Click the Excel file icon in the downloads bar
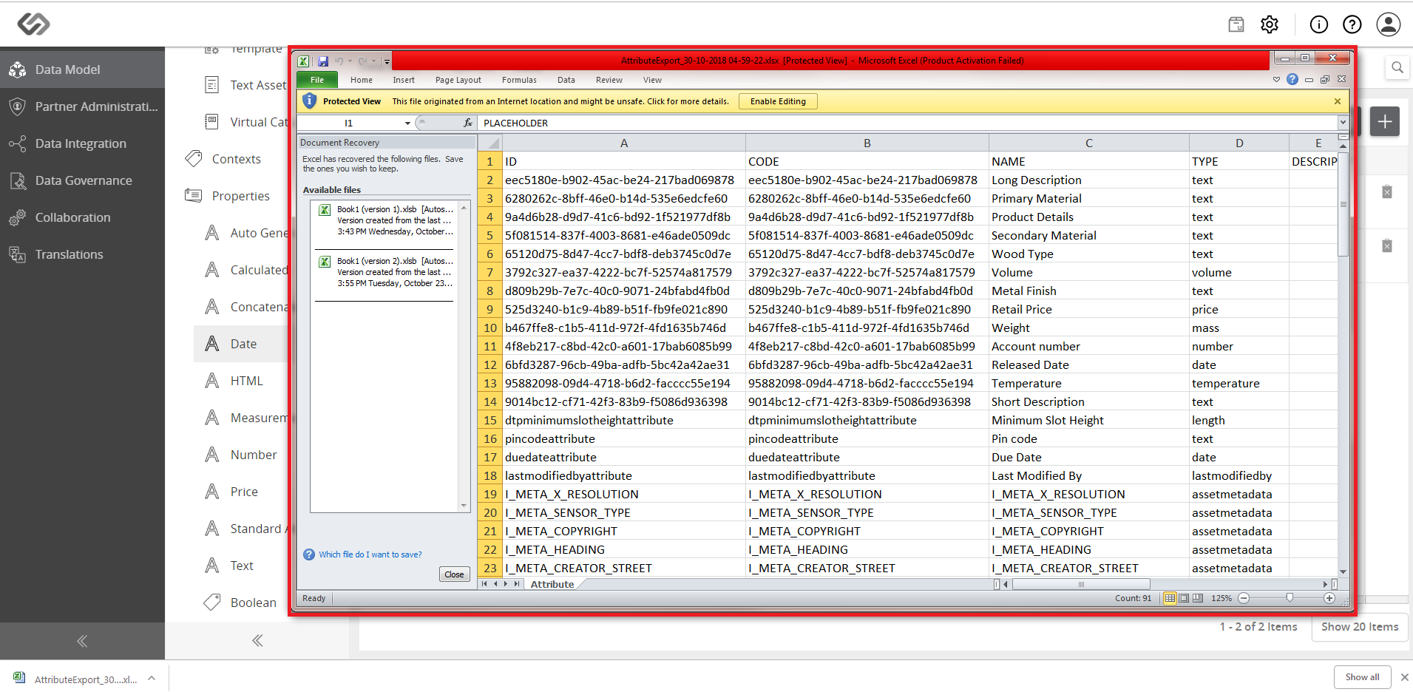The width and height of the screenshot is (1413, 692). (19, 678)
